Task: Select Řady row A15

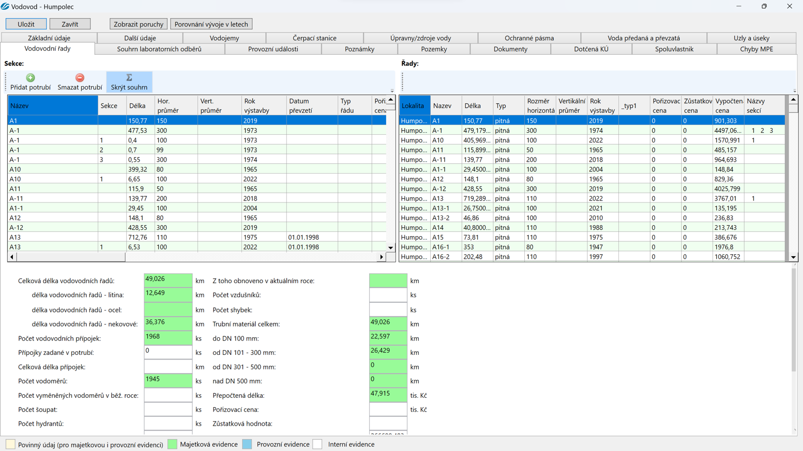Action: [592, 237]
